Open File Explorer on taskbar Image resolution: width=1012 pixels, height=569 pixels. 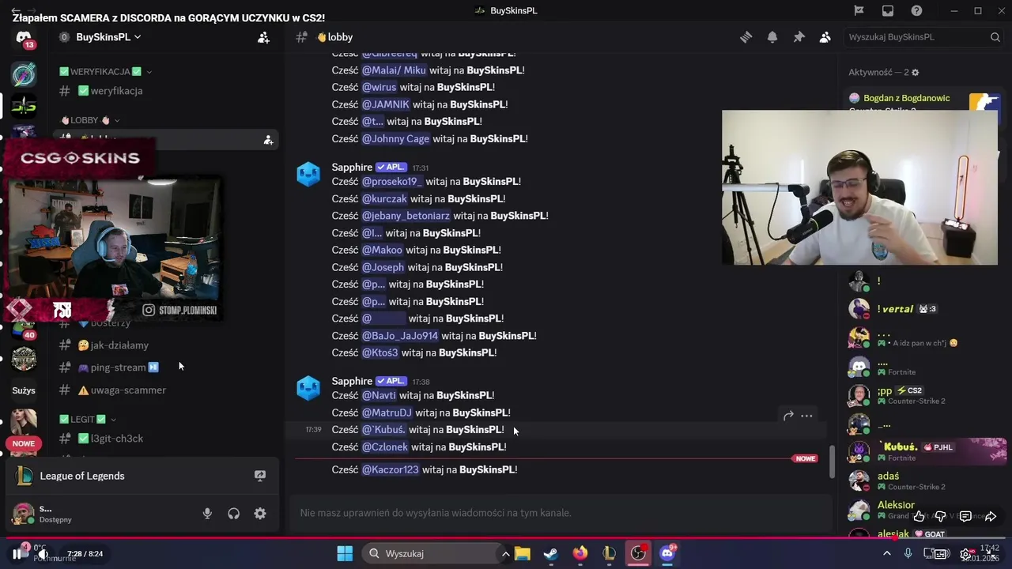523,553
